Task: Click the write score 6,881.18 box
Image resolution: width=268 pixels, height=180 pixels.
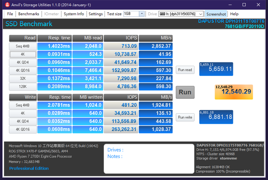Action: pos(216,117)
